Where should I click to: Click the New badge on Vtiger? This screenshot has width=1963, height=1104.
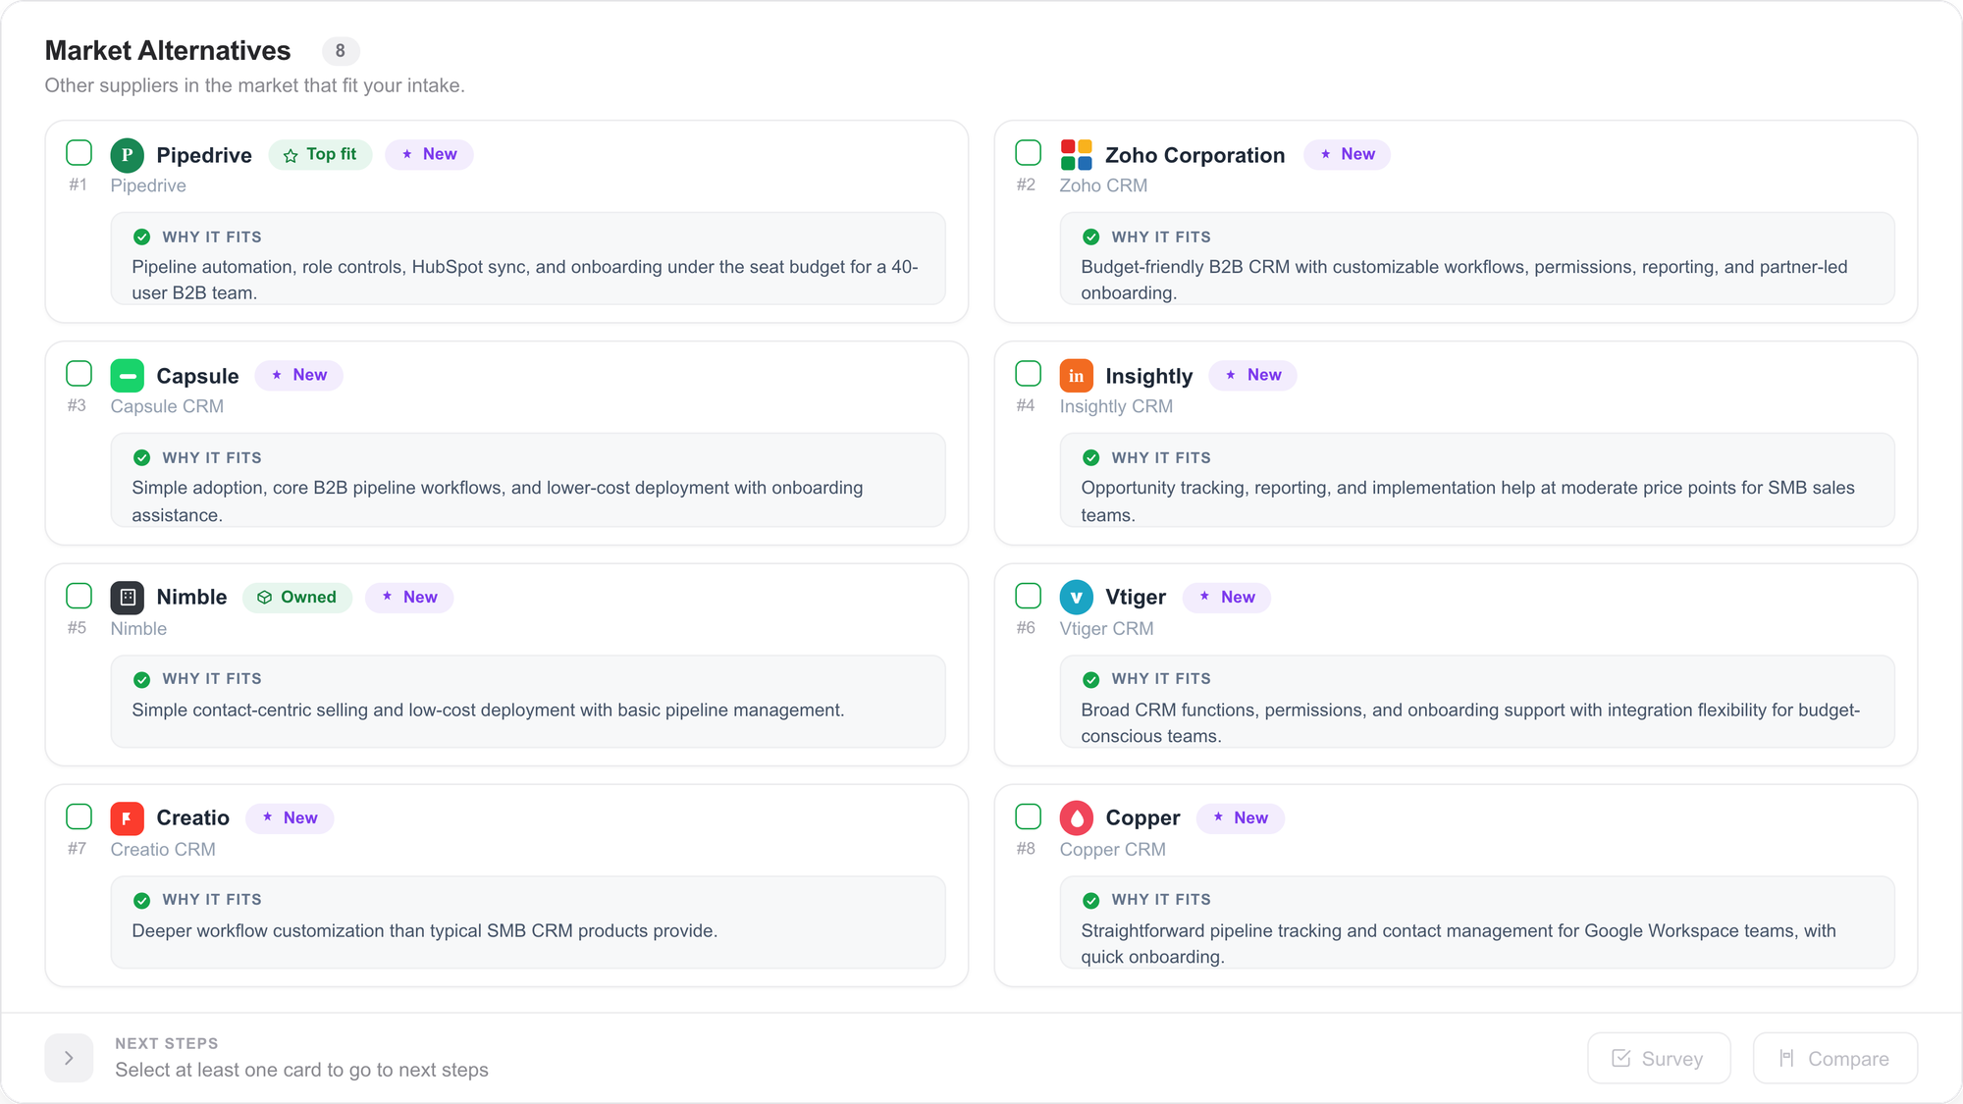(1227, 598)
